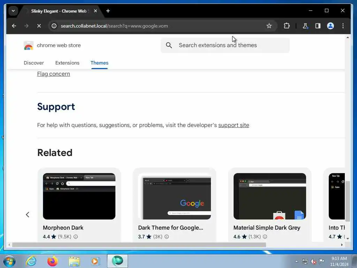Screen dimensions: 357x268
Task: Click the muted volume tray icon
Action: (313, 262)
